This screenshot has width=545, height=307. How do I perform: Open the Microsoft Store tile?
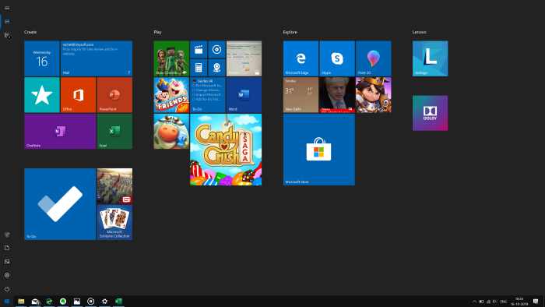(x=319, y=150)
